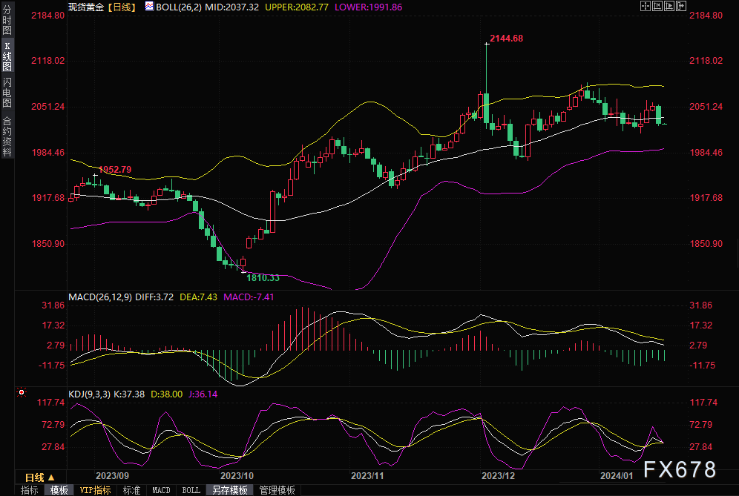
Task: Apply the BOLL template in bottom bar
Action: [x=191, y=490]
